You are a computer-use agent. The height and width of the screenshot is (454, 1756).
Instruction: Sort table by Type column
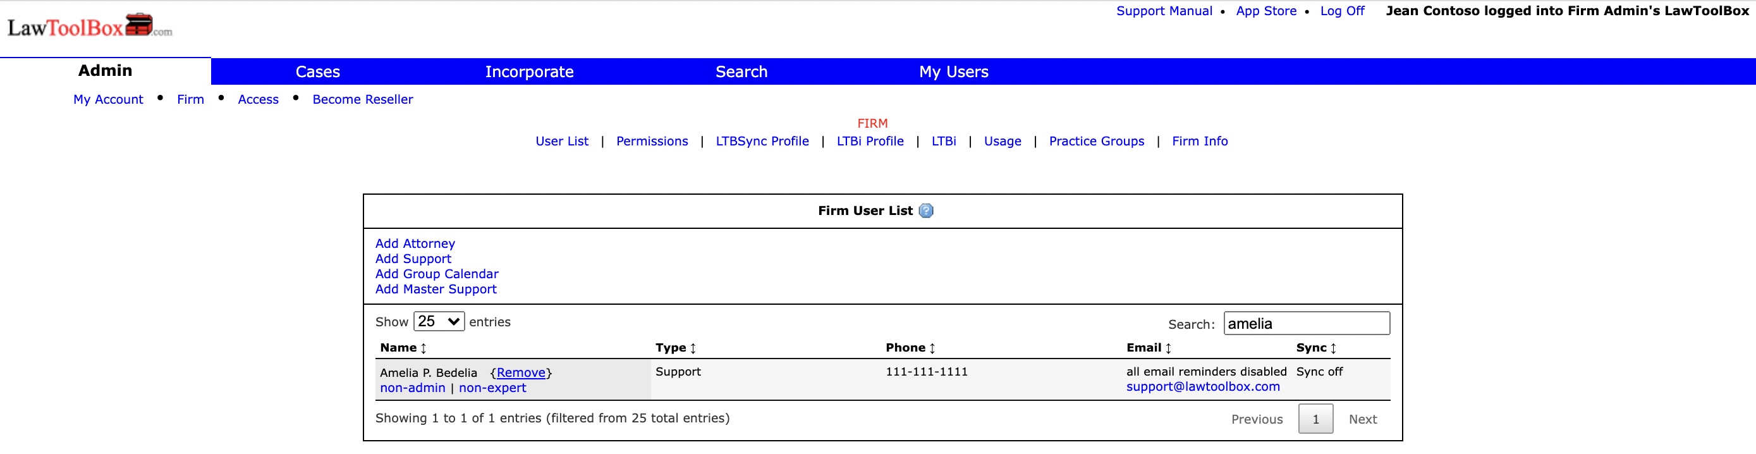(x=676, y=348)
